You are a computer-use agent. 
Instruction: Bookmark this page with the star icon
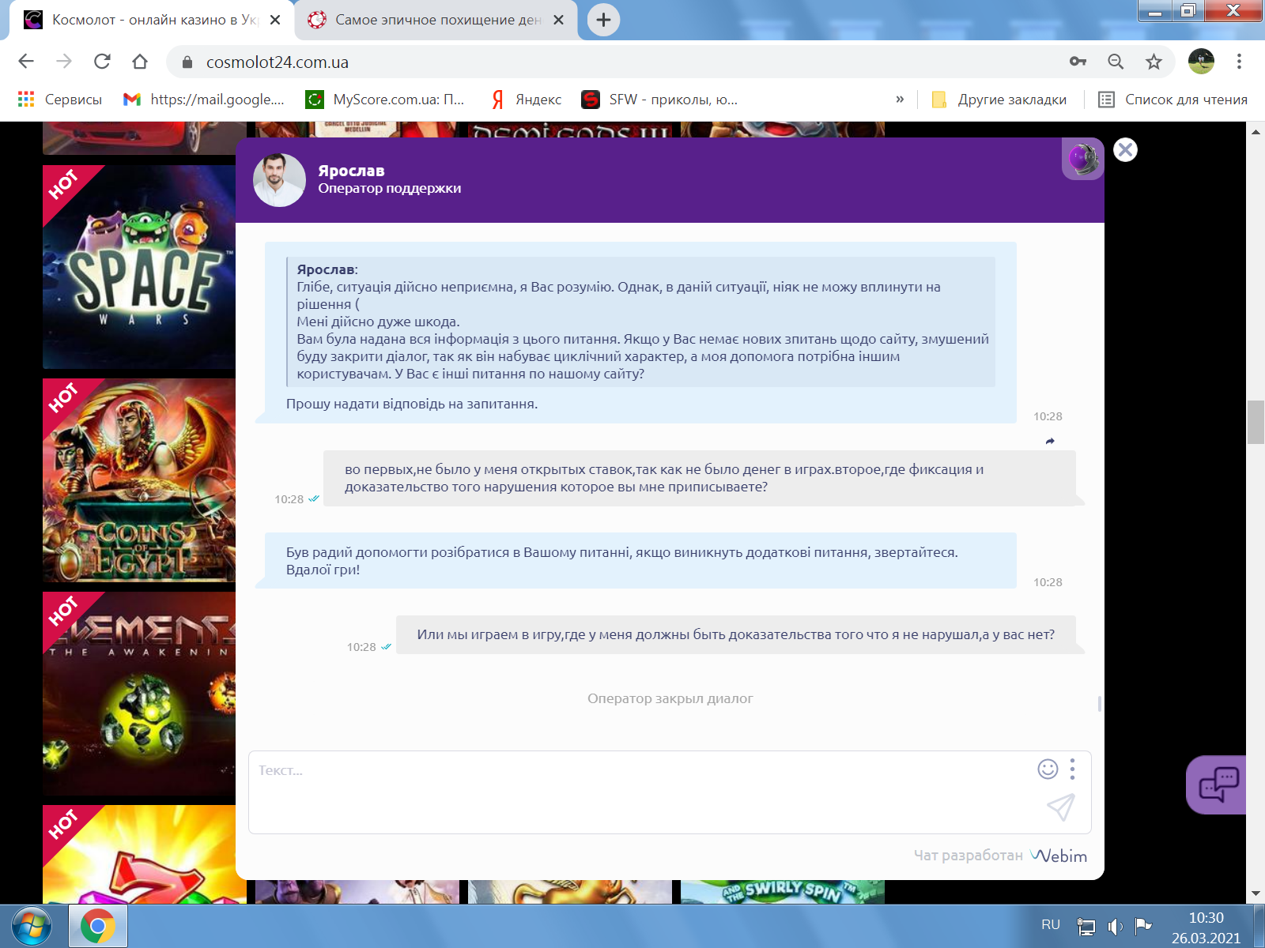pyautogui.click(x=1154, y=62)
